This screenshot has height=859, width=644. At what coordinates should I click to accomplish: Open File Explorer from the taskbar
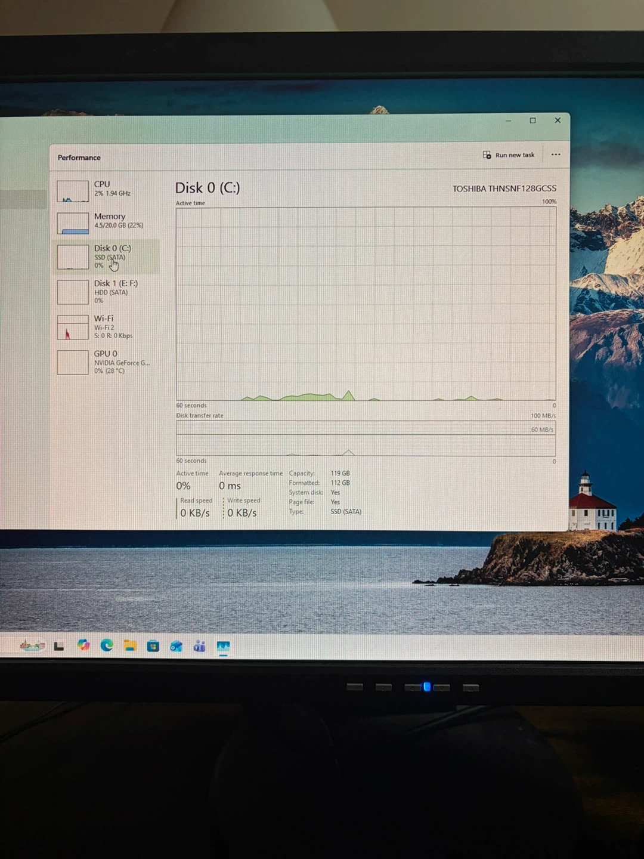coord(130,645)
